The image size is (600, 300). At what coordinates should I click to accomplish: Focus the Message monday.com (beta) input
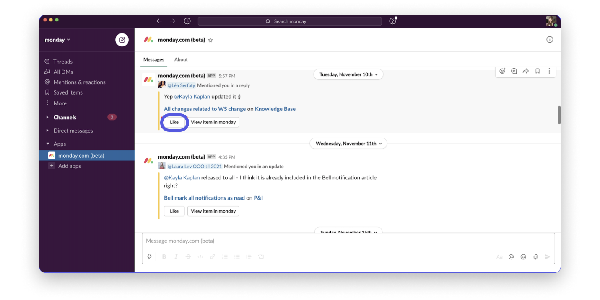tap(348, 241)
